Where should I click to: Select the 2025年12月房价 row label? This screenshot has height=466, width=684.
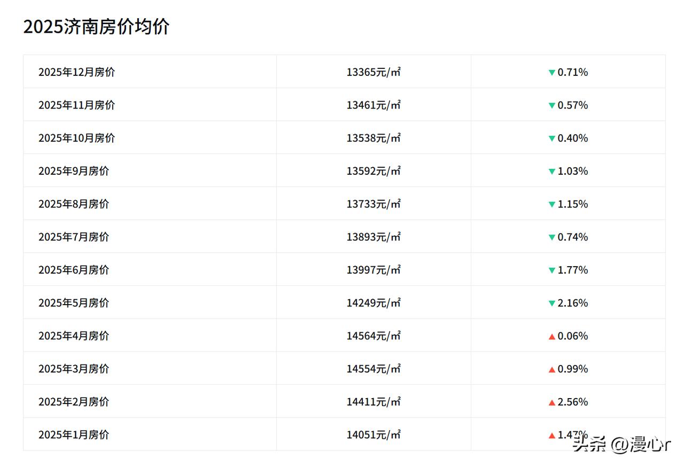tap(76, 72)
